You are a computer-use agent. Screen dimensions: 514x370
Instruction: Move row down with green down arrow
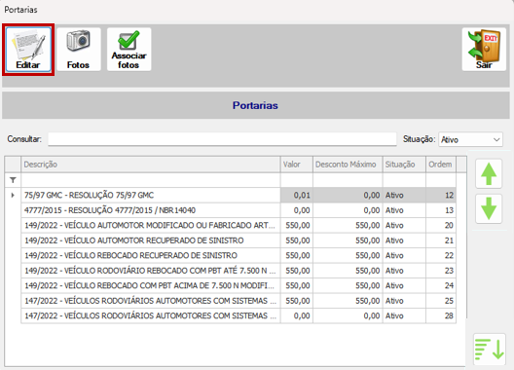pos(489,208)
